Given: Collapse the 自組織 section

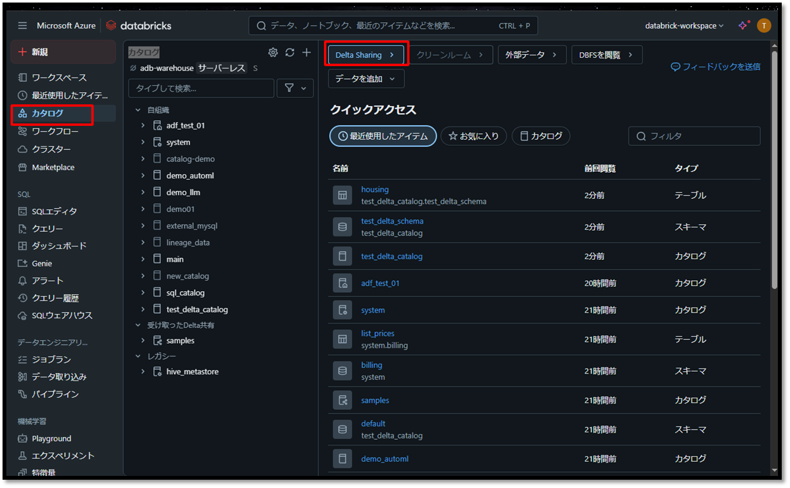Looking at the screenshot, I should click(139, 110).
